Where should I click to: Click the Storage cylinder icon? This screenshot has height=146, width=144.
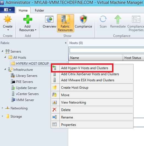[7, 116]
